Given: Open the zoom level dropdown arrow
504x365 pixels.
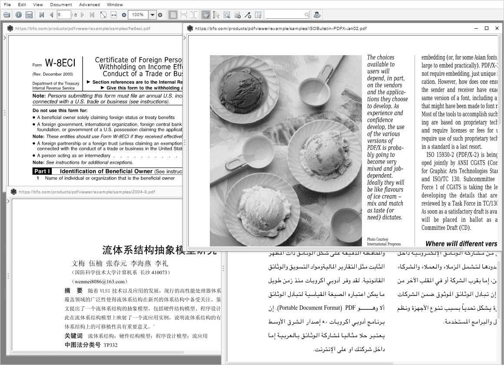Looking at the screenshot, I should coord(153,15).
